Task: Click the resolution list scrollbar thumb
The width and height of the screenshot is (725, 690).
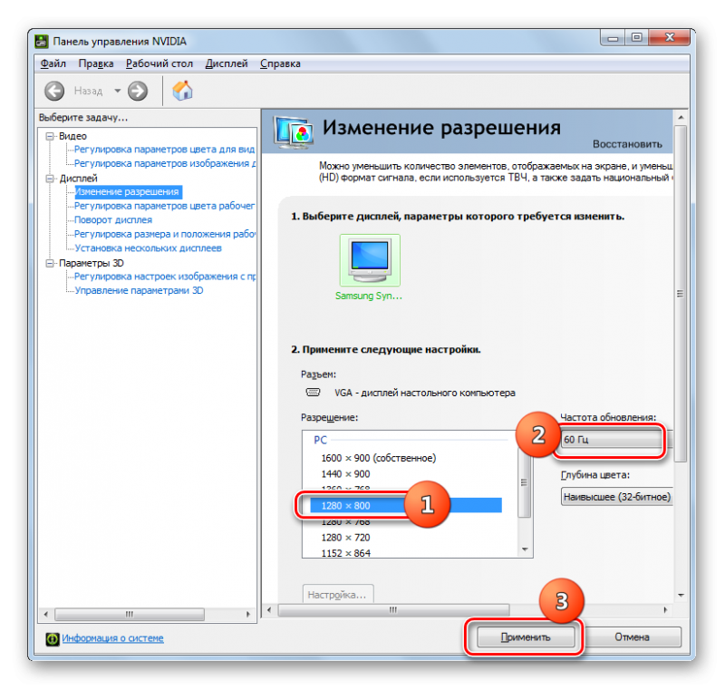Action: 525,482
